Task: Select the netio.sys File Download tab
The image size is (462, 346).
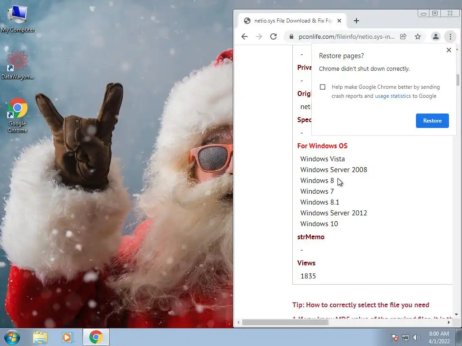Action: pyautogui.click(x=292, y=21)
